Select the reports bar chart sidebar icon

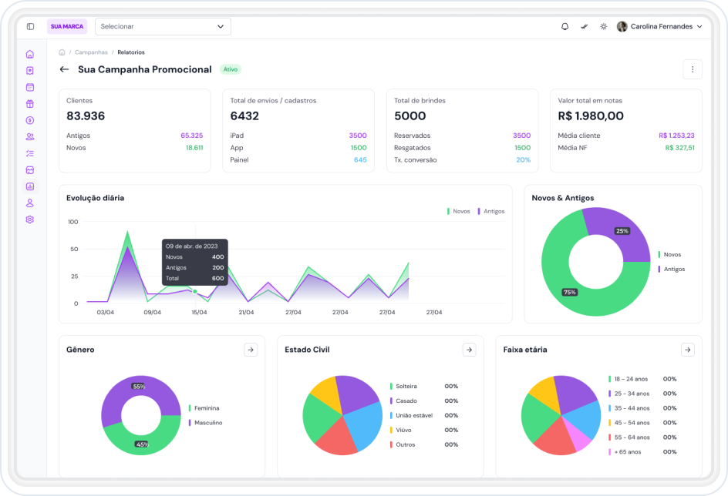tap(30, 186)
